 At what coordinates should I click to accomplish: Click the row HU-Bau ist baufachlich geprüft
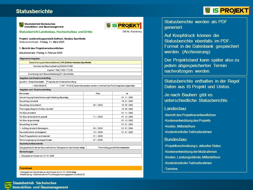pos(80,117)
